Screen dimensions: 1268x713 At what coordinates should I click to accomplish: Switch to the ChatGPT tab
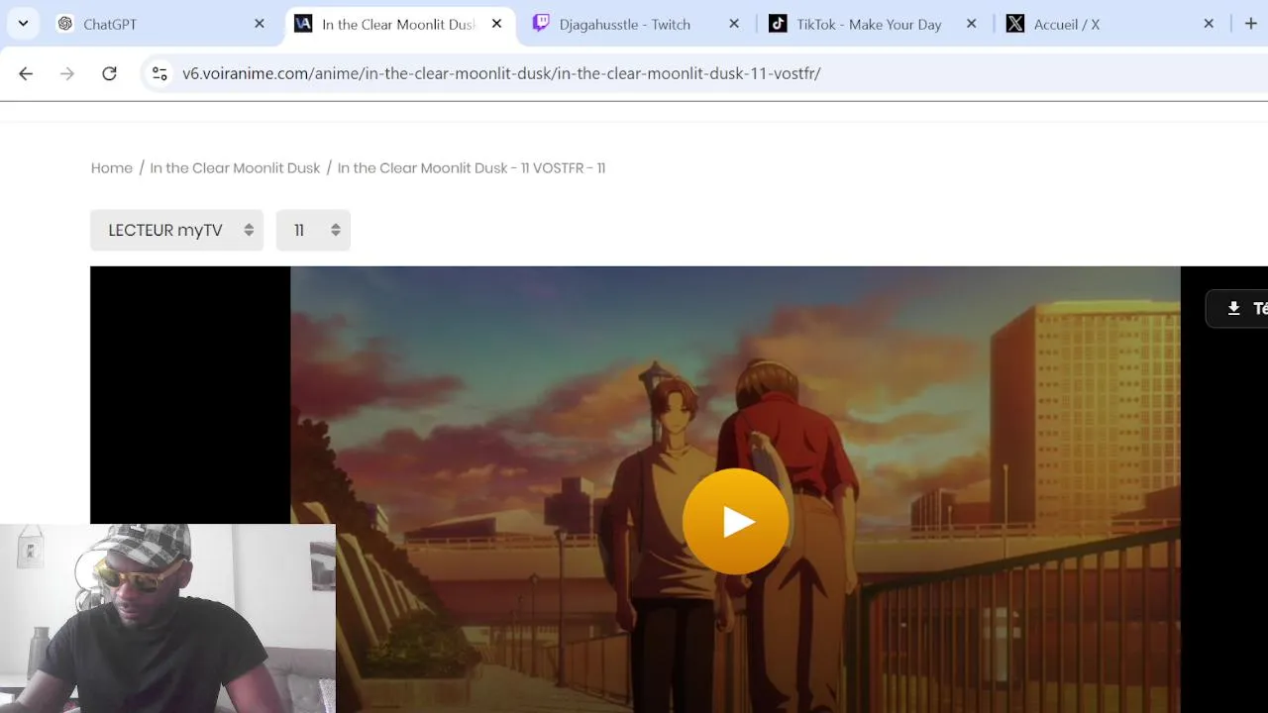pyautogui.click(x=161, y=24)
